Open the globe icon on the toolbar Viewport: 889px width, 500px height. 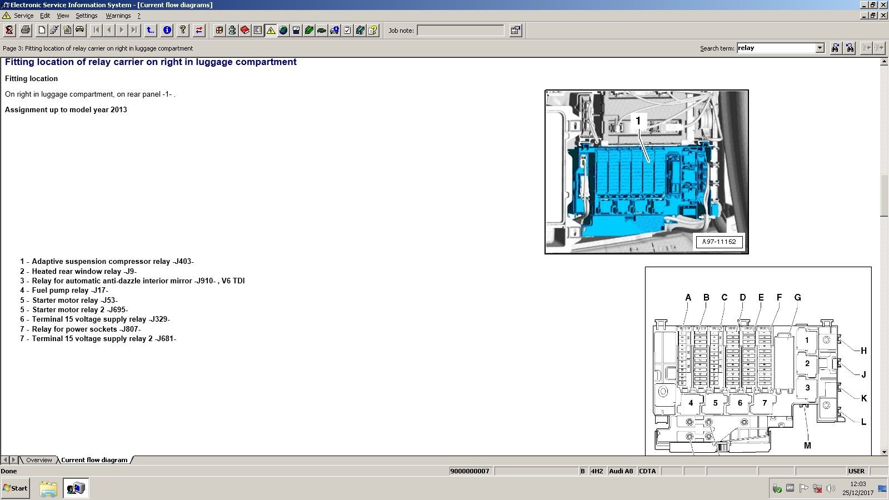tap(284, 31)
